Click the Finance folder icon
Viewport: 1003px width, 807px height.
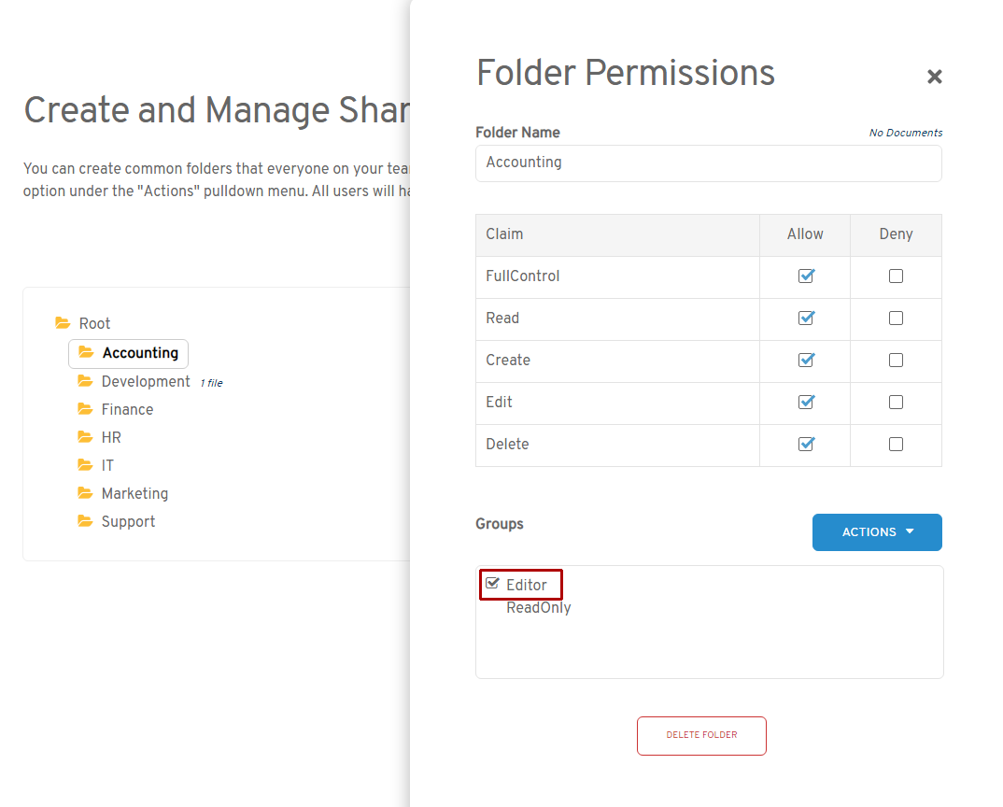point(85,409)
